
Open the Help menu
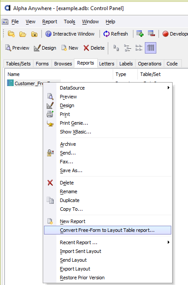(x=110, y=22)
